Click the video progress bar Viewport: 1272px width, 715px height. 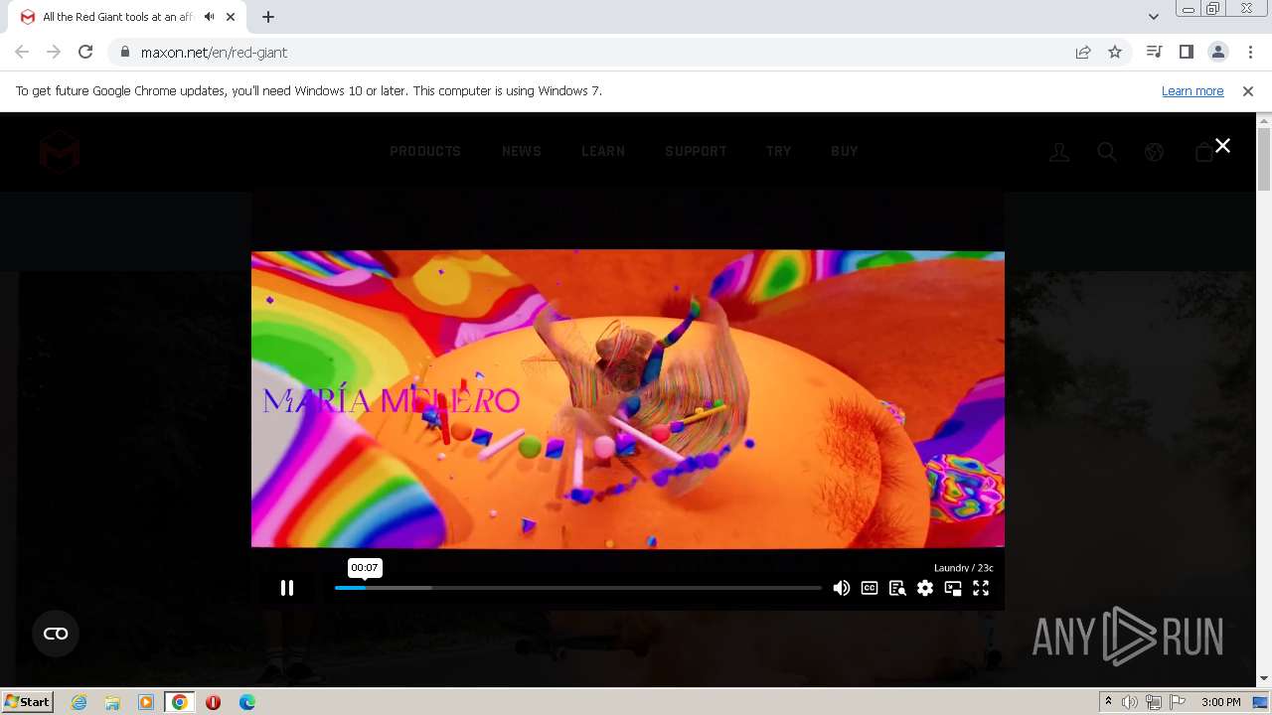(577, 588)
